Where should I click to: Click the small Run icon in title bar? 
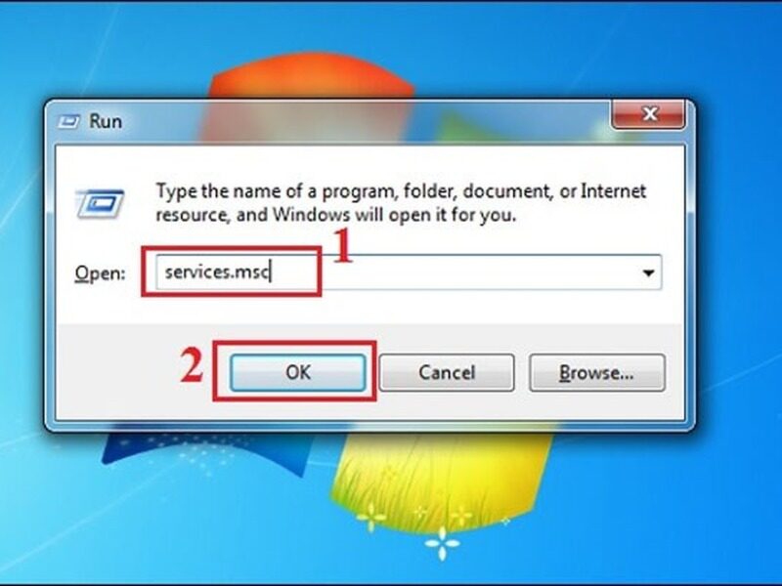pos(68,121)
